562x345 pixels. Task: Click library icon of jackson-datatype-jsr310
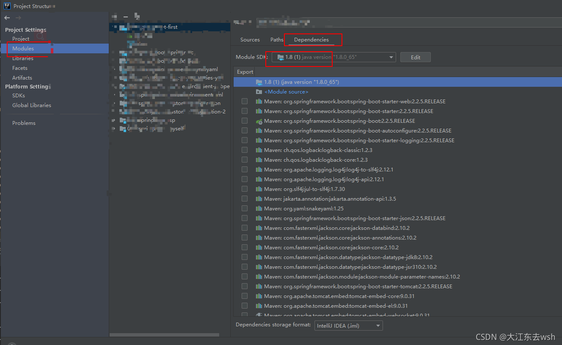click(x=259, y=267)
